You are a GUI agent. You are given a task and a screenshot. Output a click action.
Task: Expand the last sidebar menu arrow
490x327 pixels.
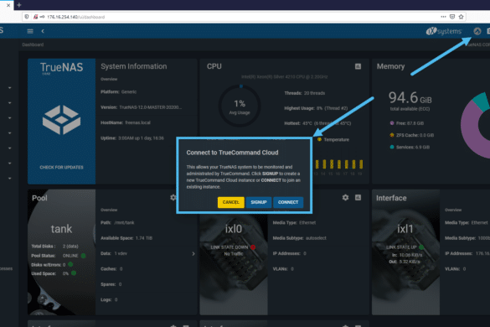pyautogui.click(x=10, y=179)
